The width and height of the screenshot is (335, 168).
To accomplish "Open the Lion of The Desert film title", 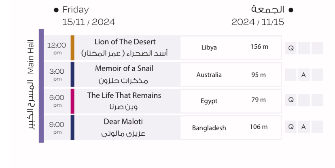I will tap(125, 42).
